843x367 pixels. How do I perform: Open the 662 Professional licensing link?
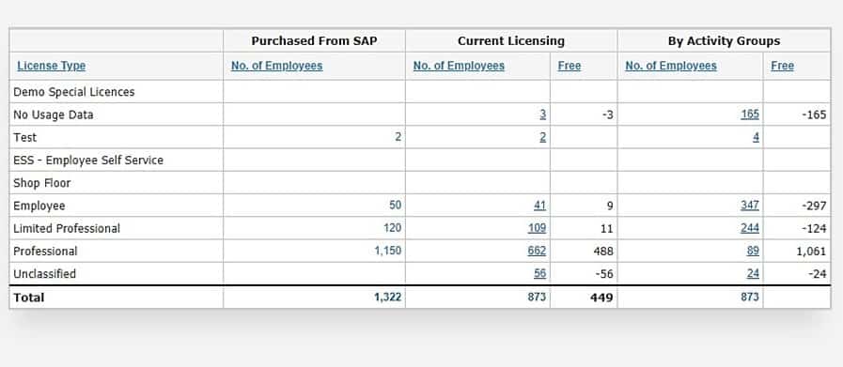[x=537, y=251]
